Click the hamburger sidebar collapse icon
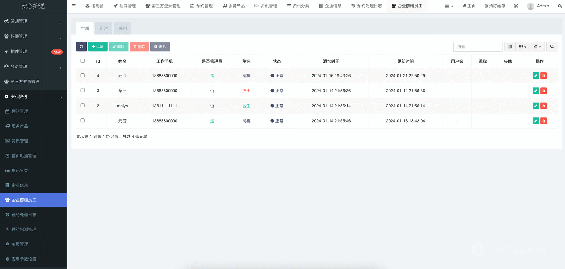Viewport: 565px width, 269px height. (x=74, y=6)
